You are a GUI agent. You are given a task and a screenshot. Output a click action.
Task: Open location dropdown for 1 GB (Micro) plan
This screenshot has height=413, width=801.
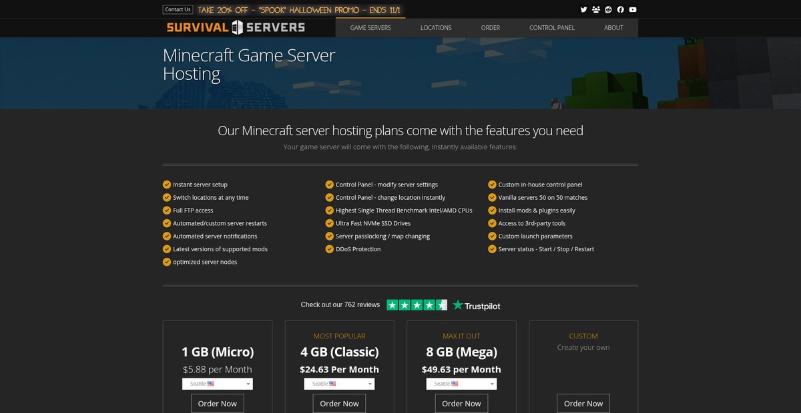pyautogui.click(x=218, y=384)
